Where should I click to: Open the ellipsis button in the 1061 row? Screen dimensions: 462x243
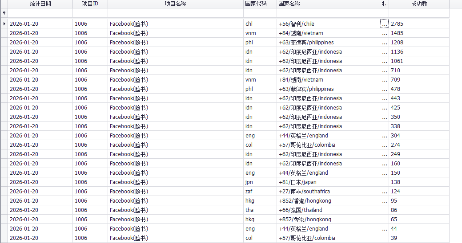point(385,61)
